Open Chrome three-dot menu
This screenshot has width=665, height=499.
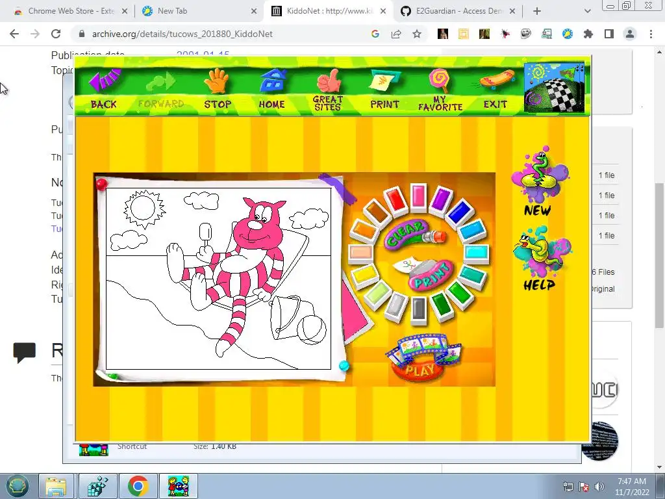651,34
